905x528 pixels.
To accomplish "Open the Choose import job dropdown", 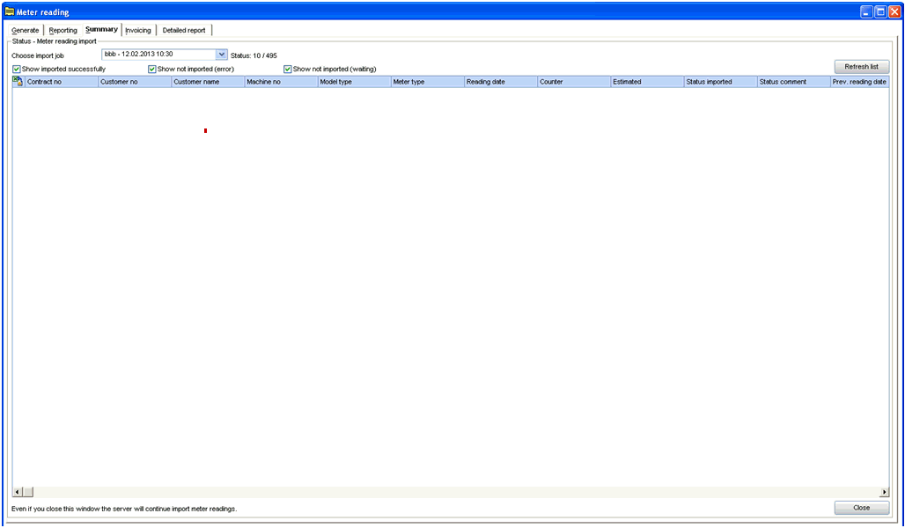I will pos(222,55).
